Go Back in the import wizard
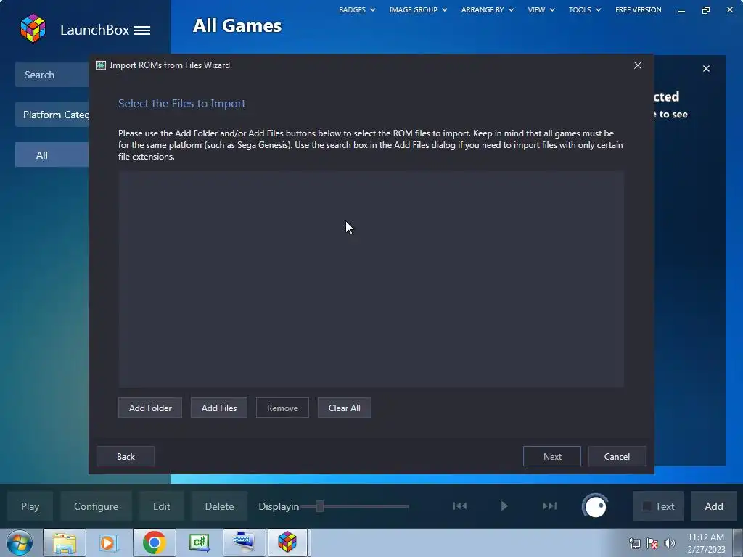The image size is (743, 557). click(x=126, y=457)
